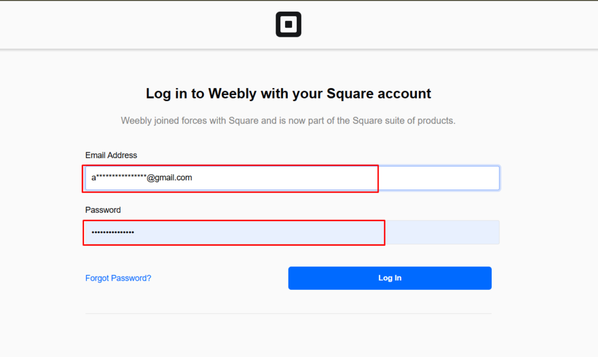Select the masked gmail.com email text
Image resolution: width=598 pixels, height=357 pixels.
point(141,177)
